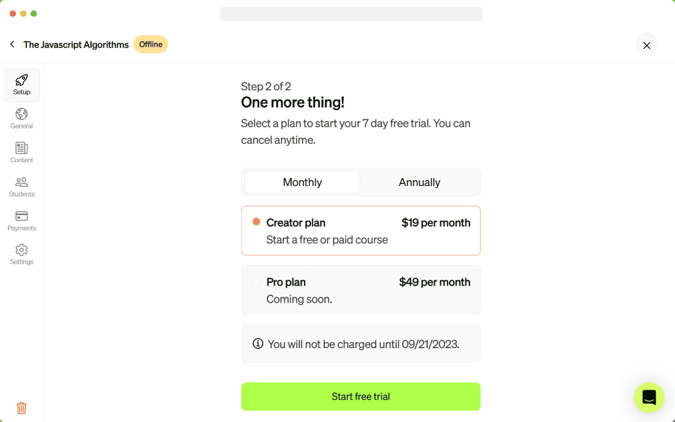
Task: Switch to the Monthly tab
Action: tap(301, 182)
